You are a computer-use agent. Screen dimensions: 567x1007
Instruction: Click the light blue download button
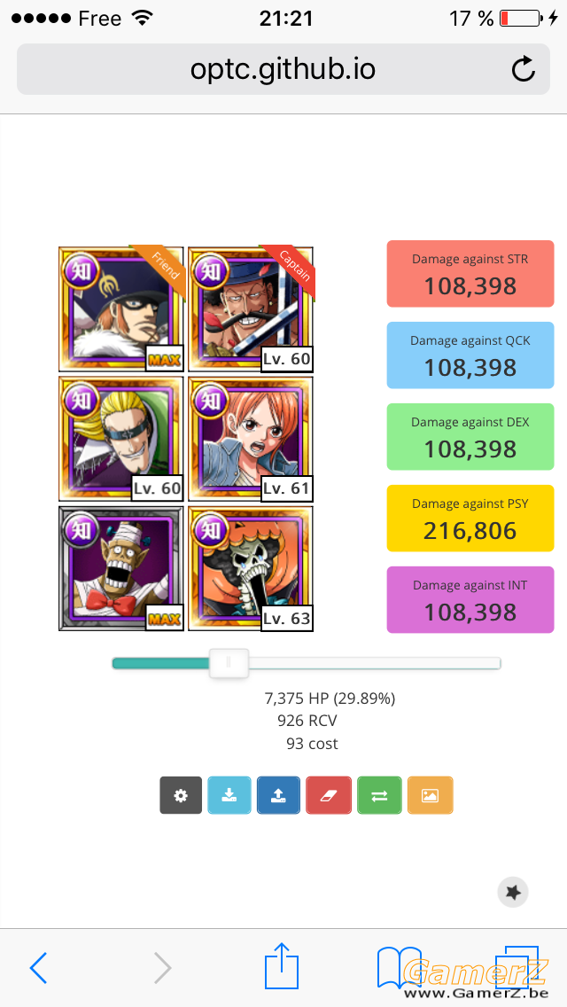(x=229, y=795)
